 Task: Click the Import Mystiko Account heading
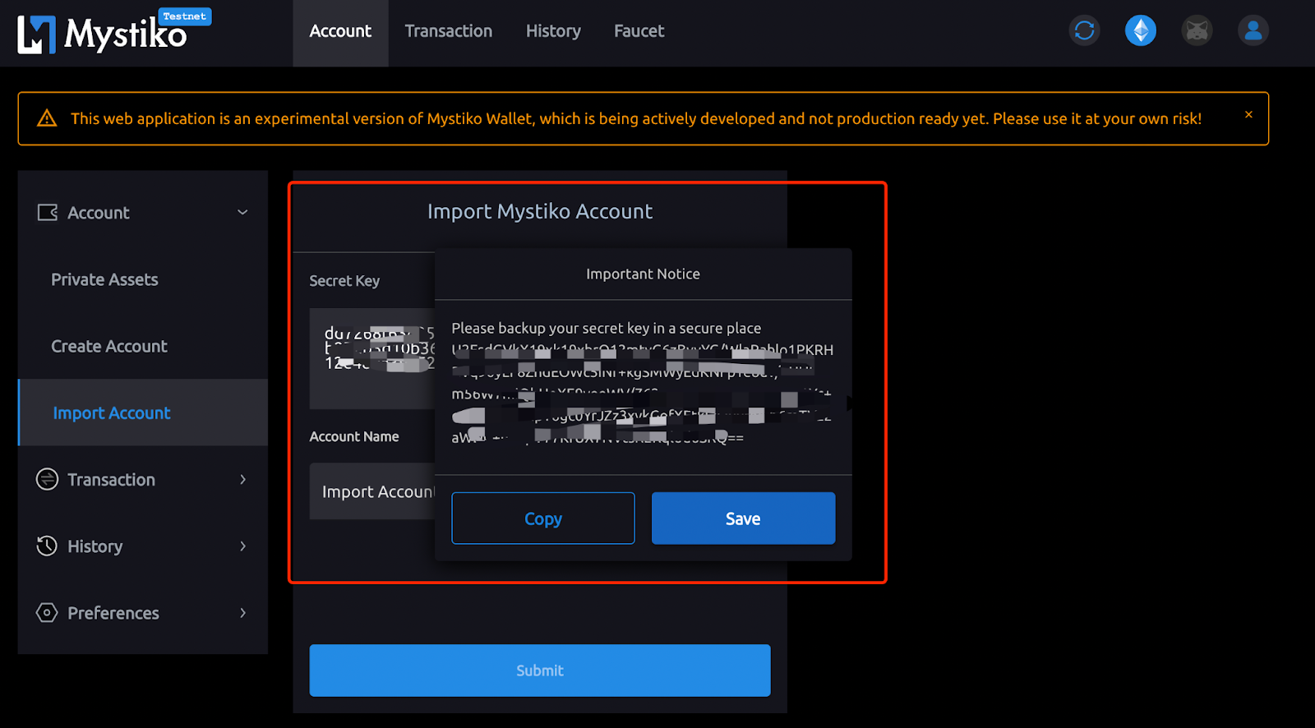[x=540, y=211]
